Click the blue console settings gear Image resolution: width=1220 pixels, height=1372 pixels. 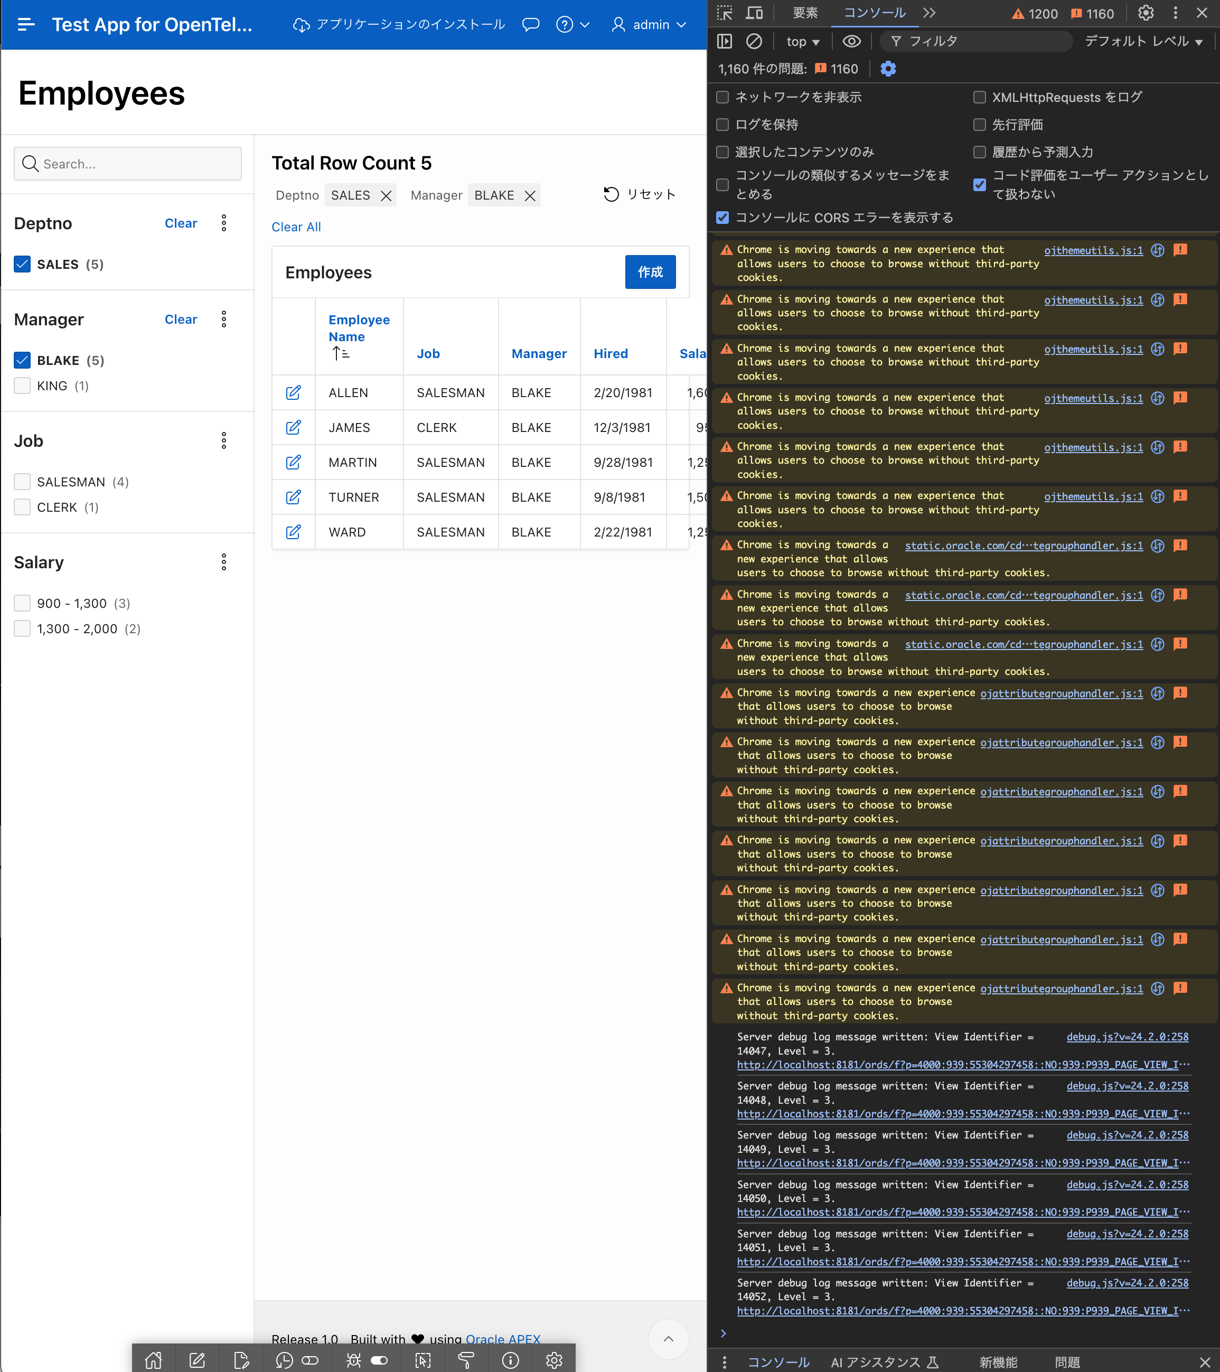(x=888, y=69)
